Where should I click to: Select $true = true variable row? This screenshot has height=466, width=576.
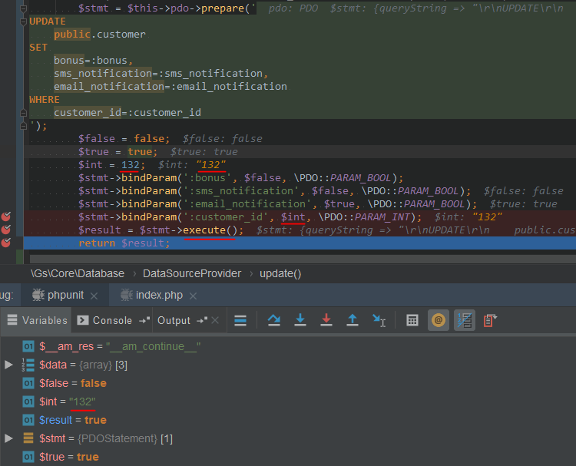pyautogui.click(x=288, y=457)
